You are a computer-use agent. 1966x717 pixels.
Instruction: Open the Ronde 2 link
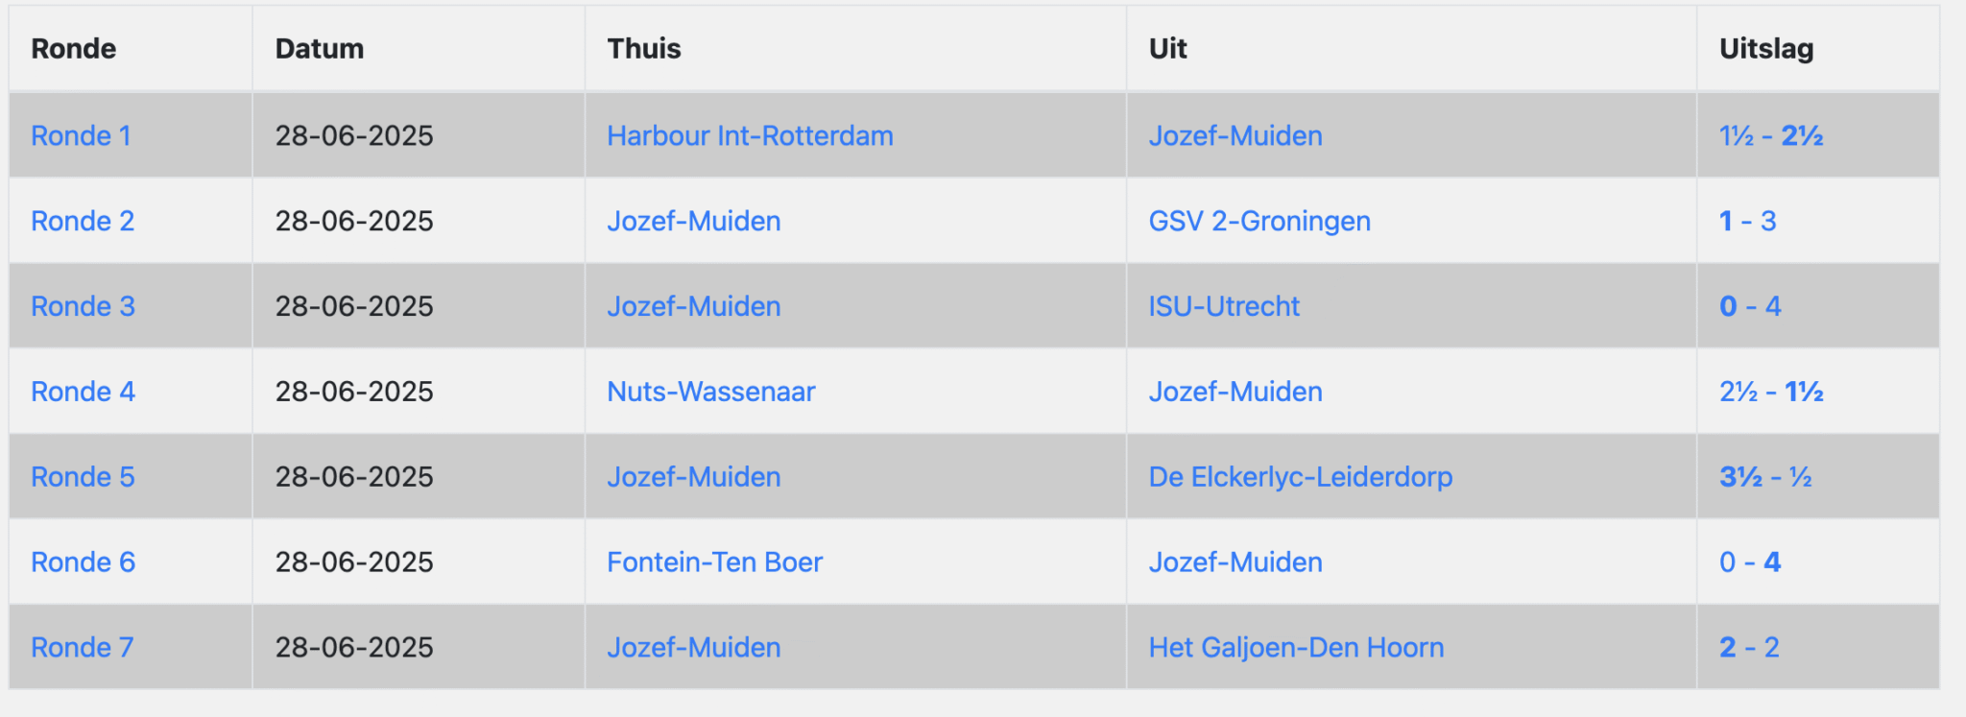(x=83, y=222)
